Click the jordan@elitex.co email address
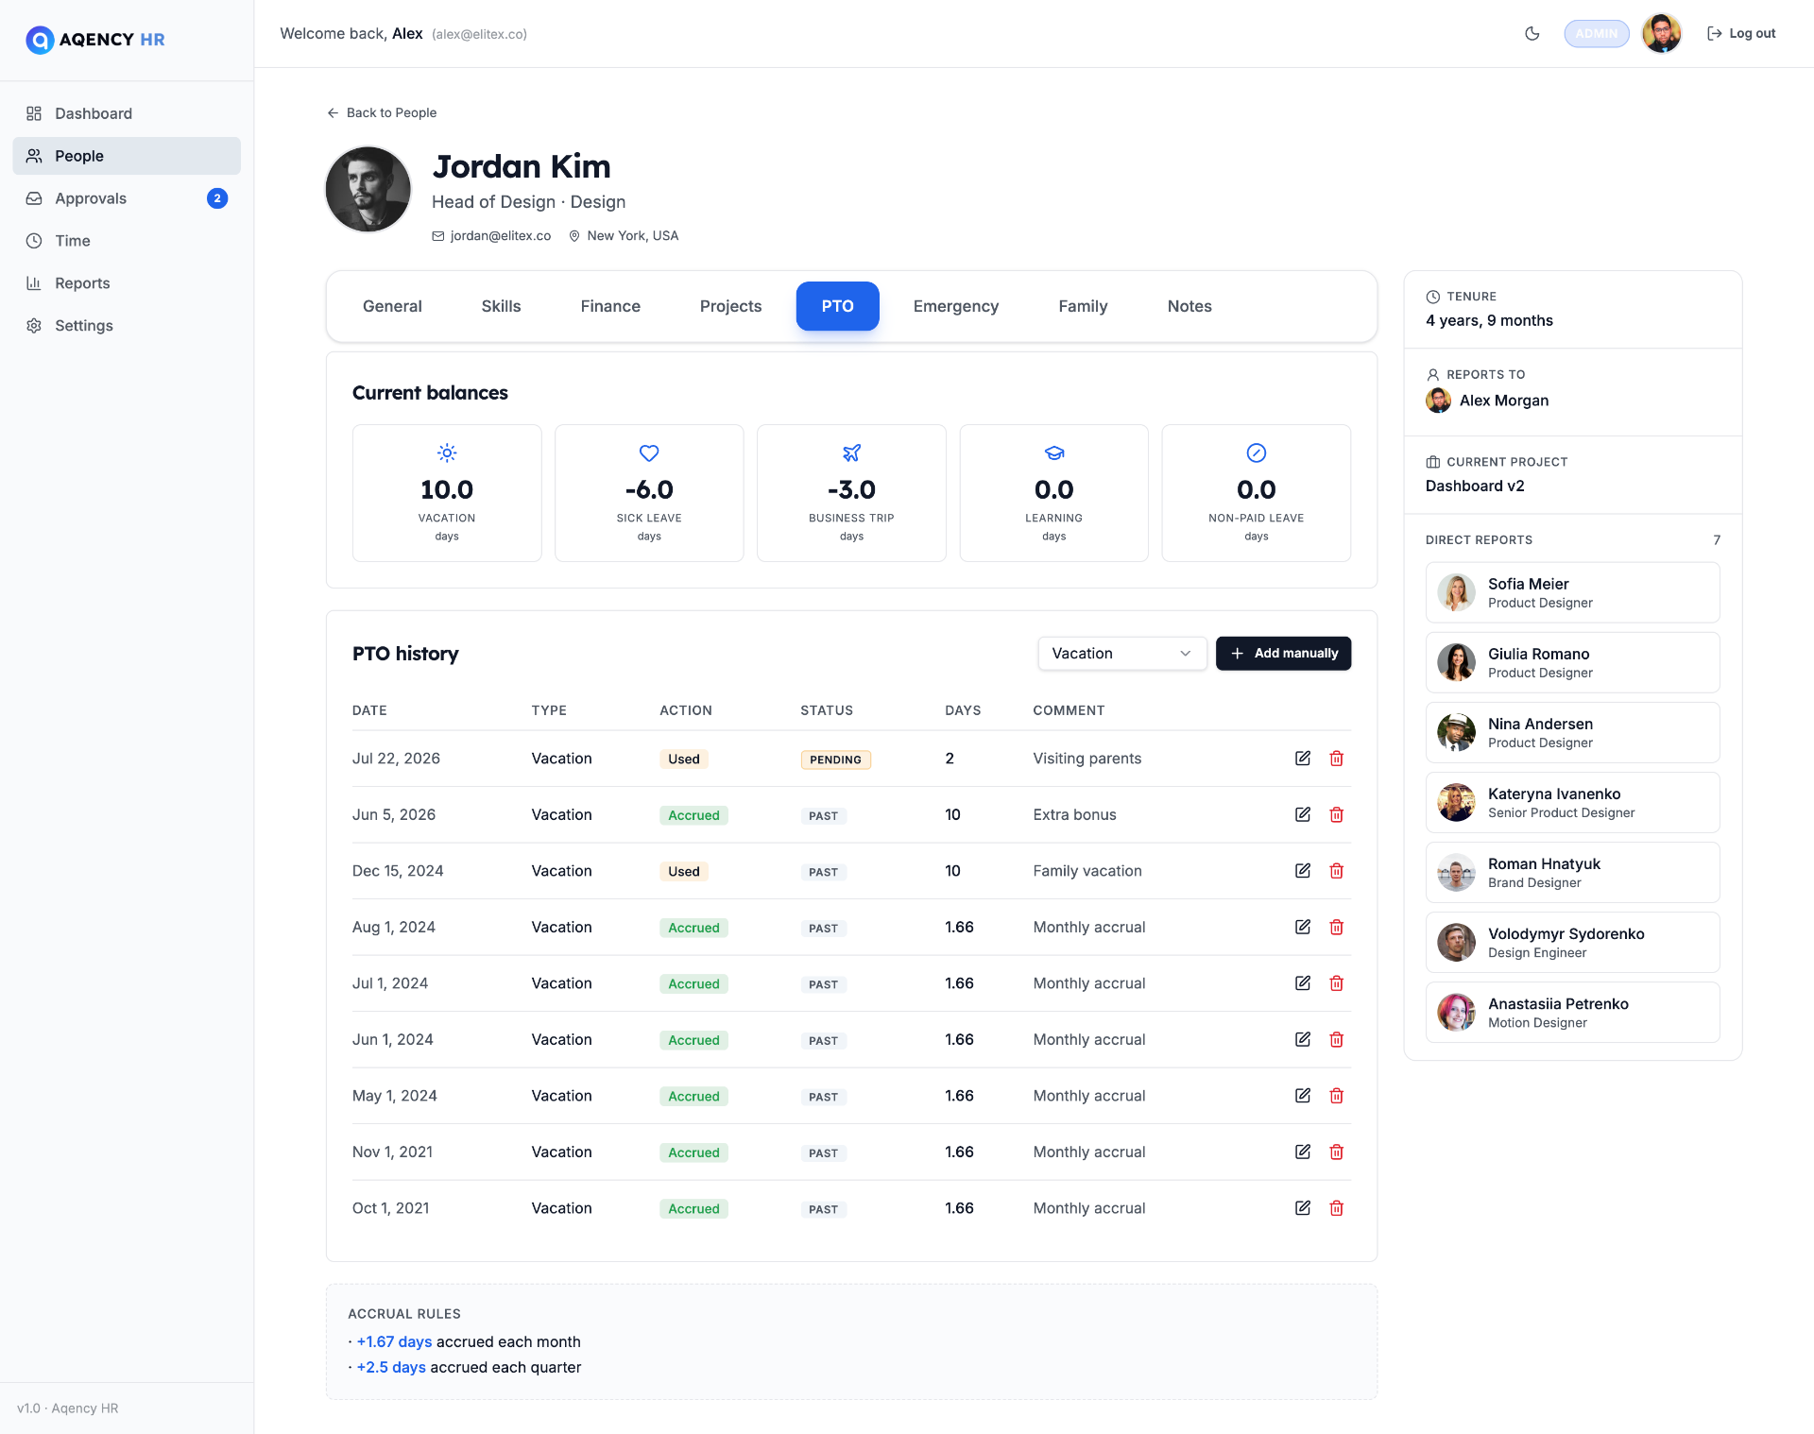The image size is (1814, 1434). coord(501,236)
